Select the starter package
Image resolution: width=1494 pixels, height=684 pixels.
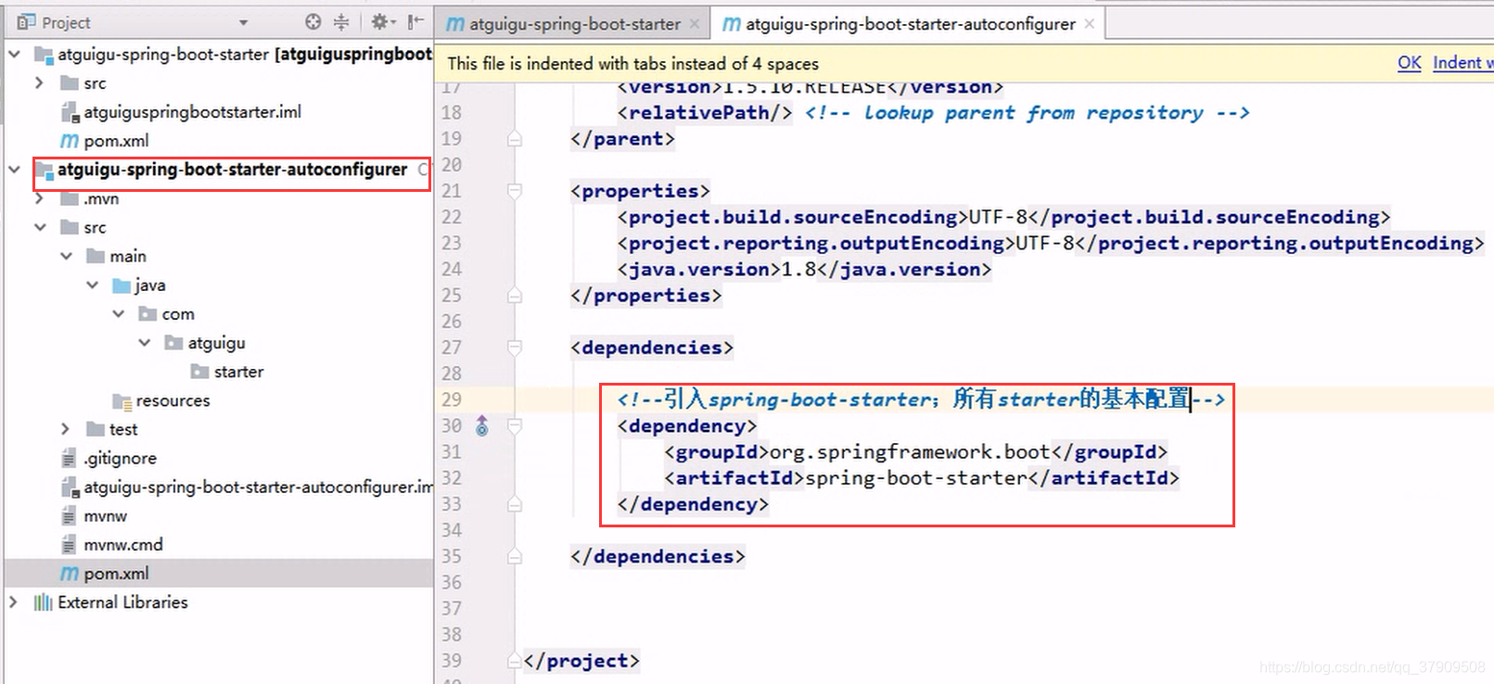[x=238, y=372]
